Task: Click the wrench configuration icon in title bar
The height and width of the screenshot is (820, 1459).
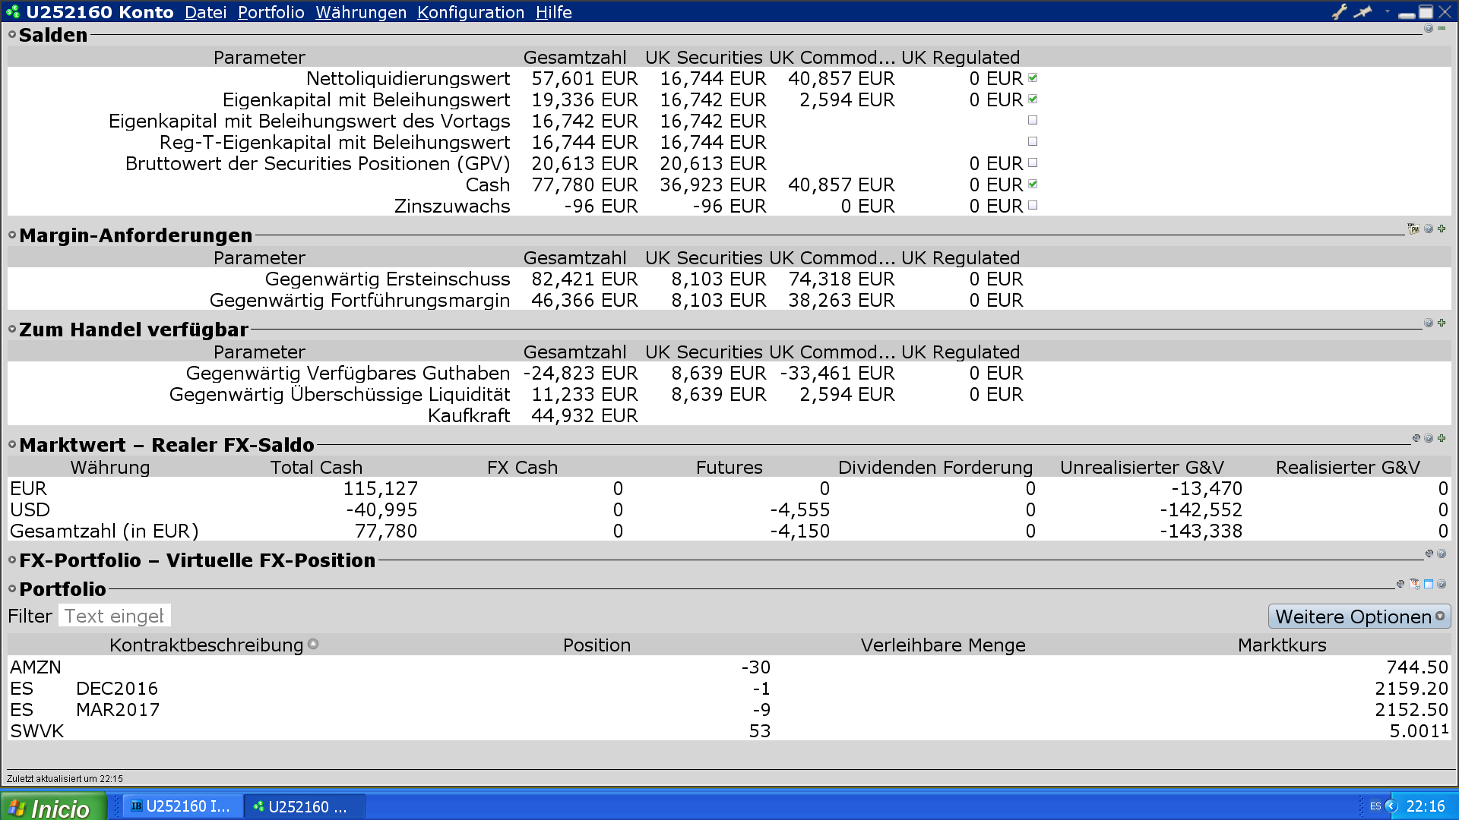Action: point(1339,11)
